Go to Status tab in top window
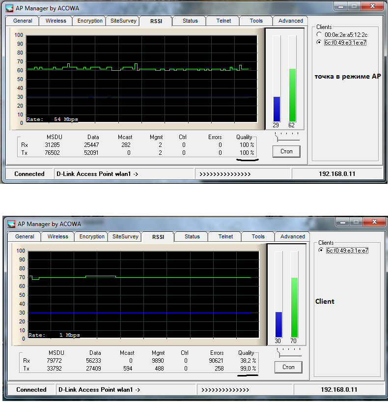 click(190, 21)
